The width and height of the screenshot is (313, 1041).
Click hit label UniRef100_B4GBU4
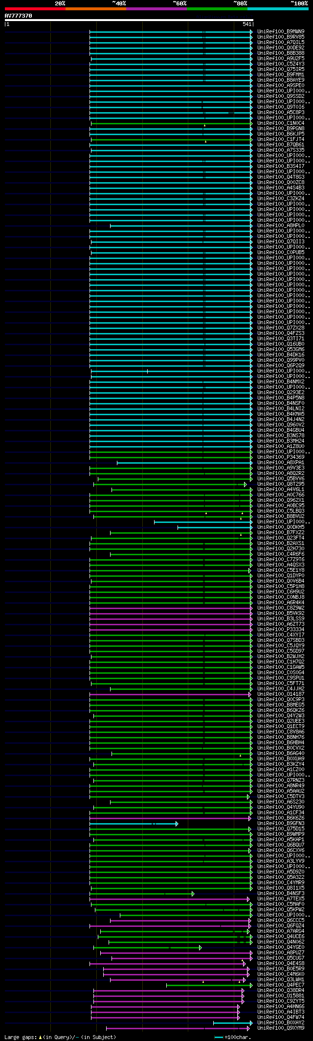tap(281, 430)
